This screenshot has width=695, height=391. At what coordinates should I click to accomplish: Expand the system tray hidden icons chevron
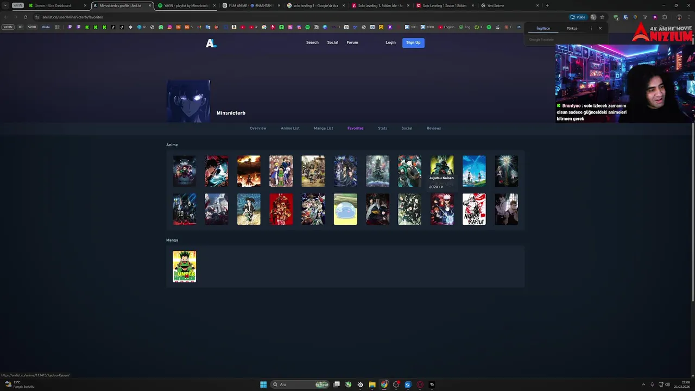point(643,384)
